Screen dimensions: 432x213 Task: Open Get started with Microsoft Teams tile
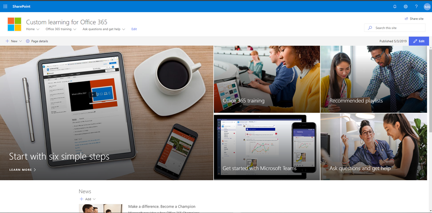267,147
